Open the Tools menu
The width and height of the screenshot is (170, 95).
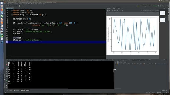click(32, 4)
